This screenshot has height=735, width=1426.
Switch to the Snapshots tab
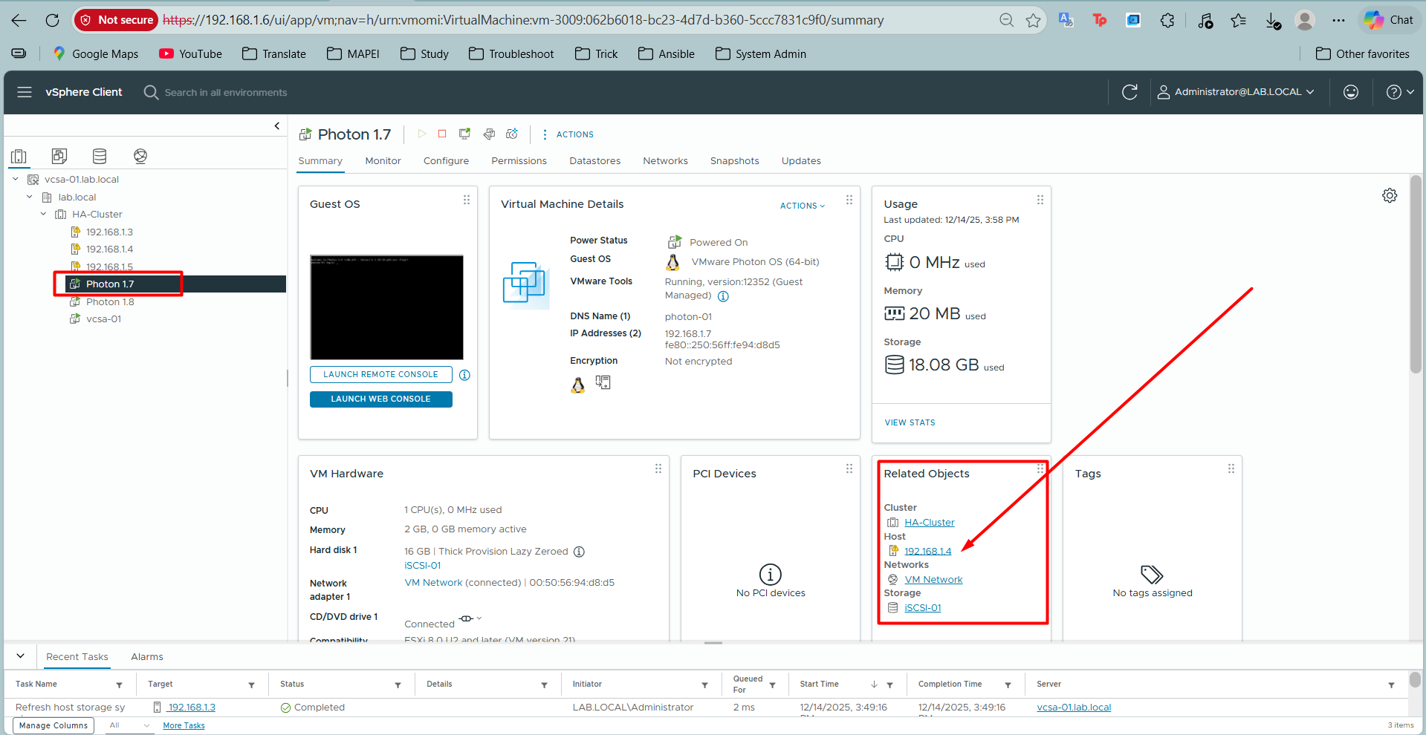coord(734,160)
